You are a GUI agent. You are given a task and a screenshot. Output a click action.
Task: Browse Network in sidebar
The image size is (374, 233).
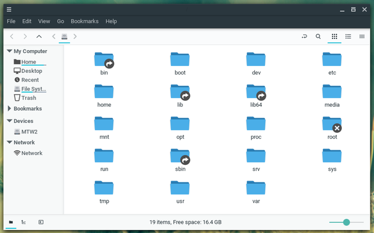click(x=28, y=153)
